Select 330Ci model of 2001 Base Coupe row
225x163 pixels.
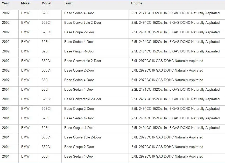(46, 147)
